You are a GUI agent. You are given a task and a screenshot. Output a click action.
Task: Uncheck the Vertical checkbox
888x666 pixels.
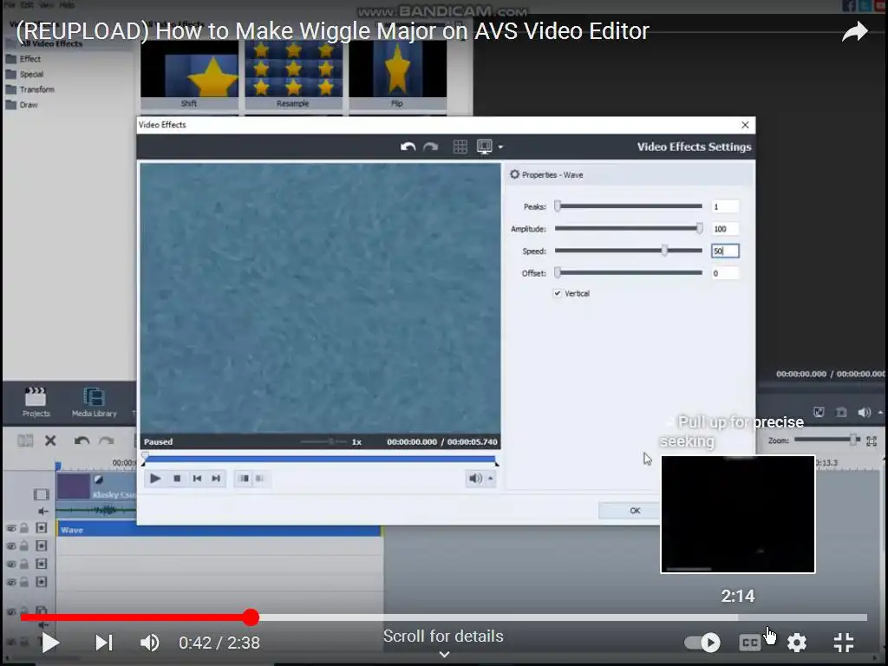(558, 293)
